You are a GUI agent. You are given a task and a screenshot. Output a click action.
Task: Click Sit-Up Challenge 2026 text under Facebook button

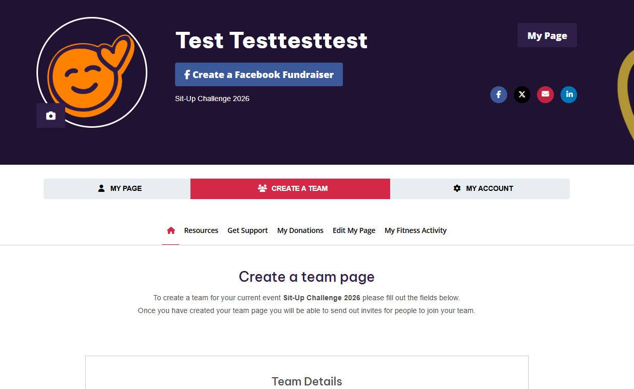pyautogui.click(x=212, y=99)
